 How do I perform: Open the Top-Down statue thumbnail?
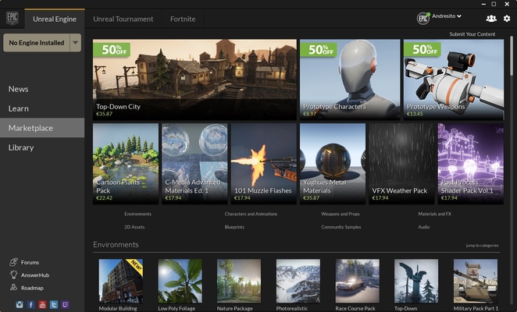click(416, 281)
